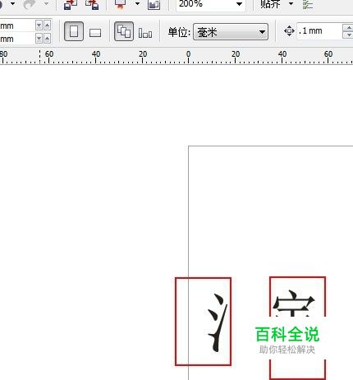This screenshot has height=380, width=353.
Task: Expand the application launcher dropdown arrow
Action: 138,3
